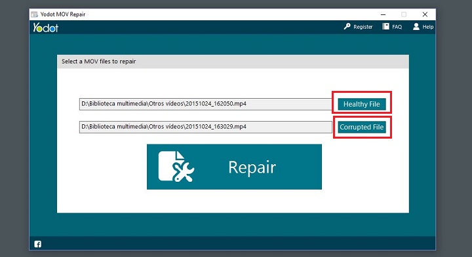Click the Yodot MOV Repair title bar icon
The image size is (472, 257).
[35, 14]
